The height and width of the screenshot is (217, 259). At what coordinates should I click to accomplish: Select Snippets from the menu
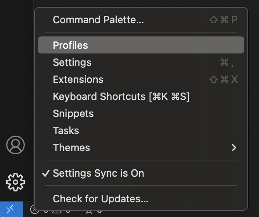[x=73, y=114]
